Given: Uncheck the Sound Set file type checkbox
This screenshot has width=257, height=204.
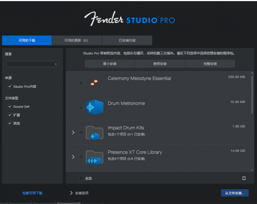Looking at the screenshot, I should (x=10, y=106).
